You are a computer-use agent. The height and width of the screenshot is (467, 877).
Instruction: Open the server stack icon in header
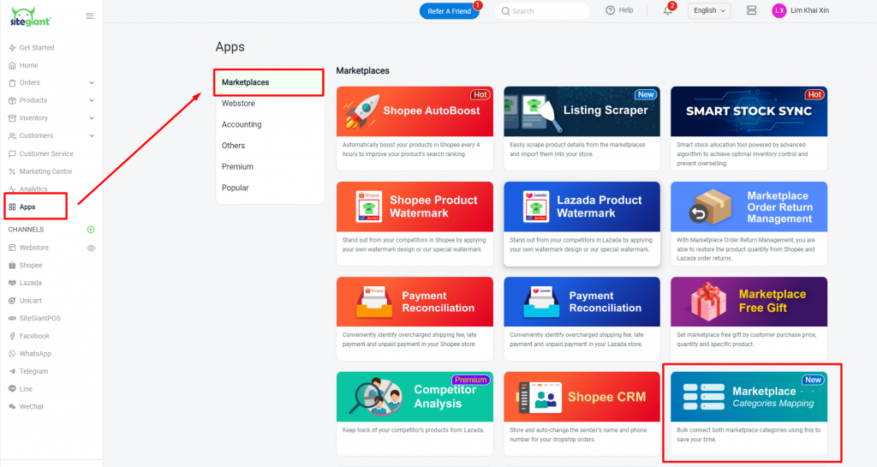coord(751,10)
